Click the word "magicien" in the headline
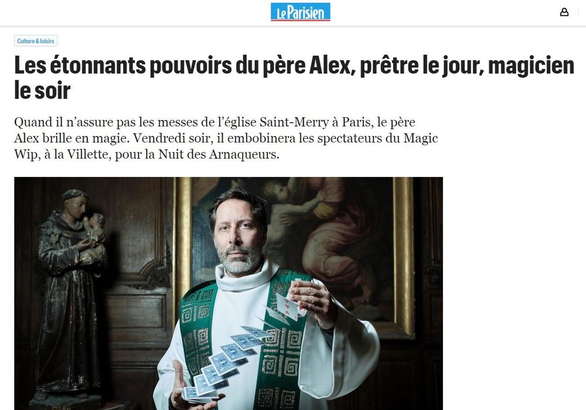The height and width of the screenshot is (410, 586). pos(531,66)
